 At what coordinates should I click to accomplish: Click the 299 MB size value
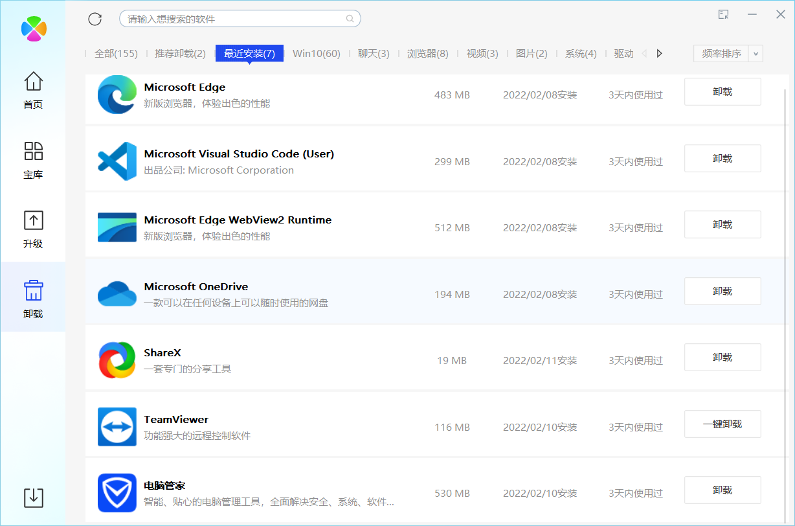tap(452, 161)
